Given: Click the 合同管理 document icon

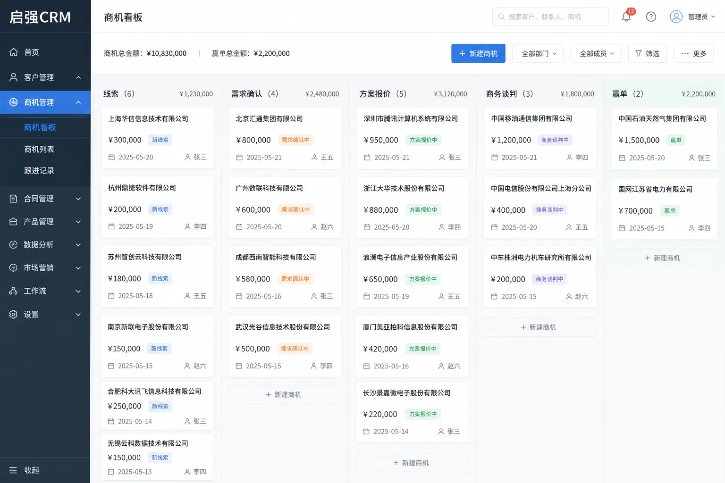Looking at the screenshot, I should tap(13, 199).
